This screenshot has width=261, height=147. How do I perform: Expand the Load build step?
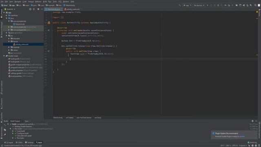pyautogui.click(x=13, y=131)
